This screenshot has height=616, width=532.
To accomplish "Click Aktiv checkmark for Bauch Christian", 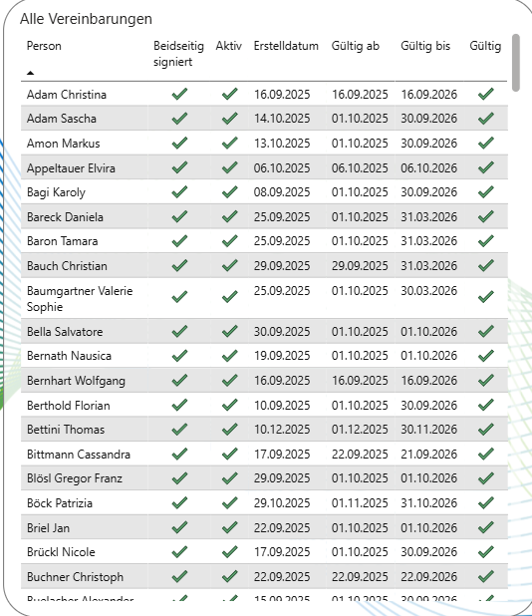I will click(x=230, y=265).
